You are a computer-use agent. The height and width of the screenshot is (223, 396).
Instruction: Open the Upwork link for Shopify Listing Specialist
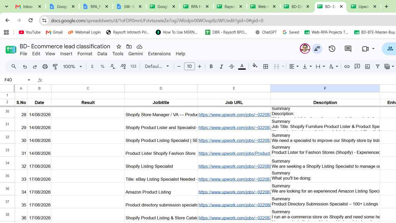tap(234, 166)
